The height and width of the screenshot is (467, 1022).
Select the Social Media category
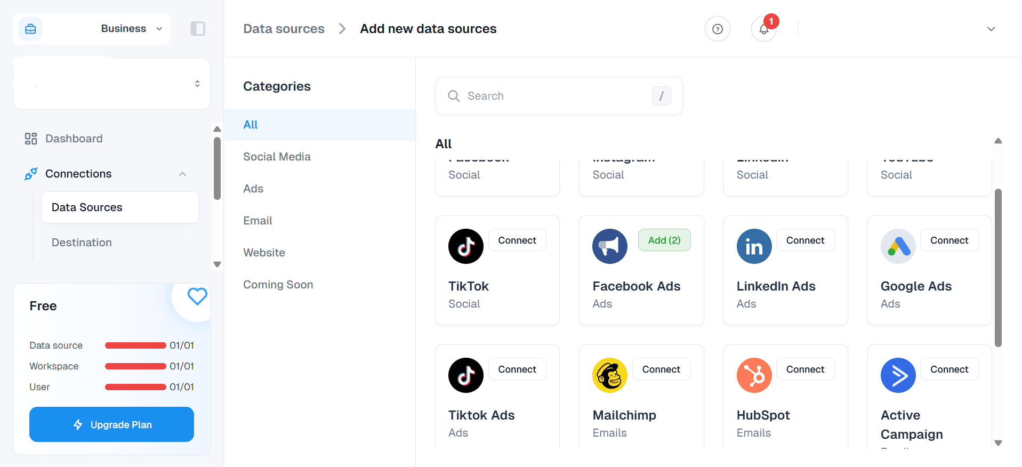click(x=277, y=157)
